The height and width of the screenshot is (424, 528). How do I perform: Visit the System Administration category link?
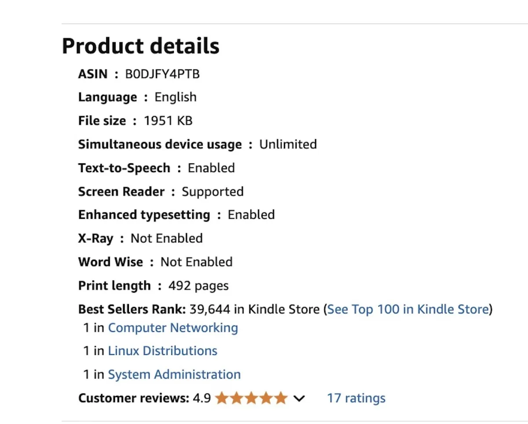coord(174,375)
